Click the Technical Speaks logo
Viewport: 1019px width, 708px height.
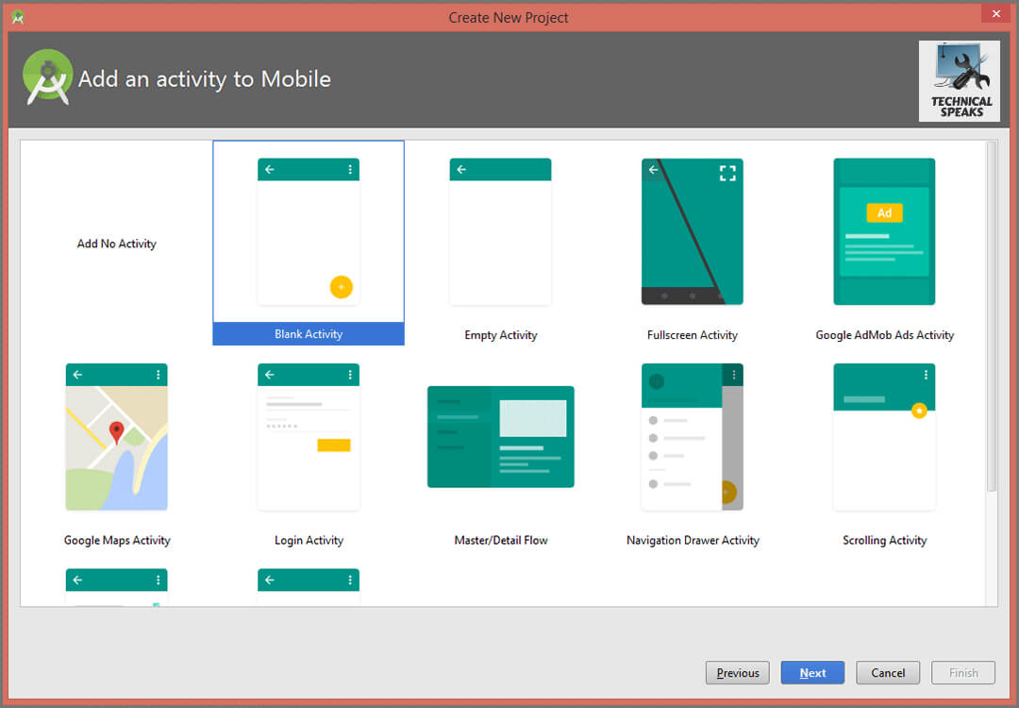[960, 80]
